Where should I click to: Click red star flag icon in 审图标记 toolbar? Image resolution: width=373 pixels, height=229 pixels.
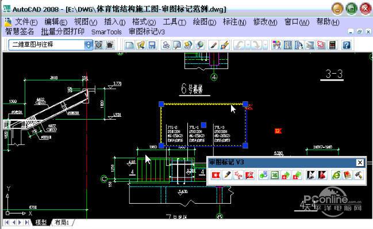tap(216, 175)
